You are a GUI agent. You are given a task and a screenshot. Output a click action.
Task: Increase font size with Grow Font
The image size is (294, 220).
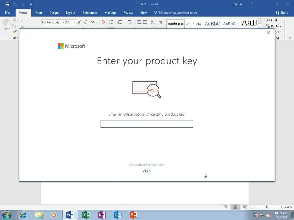[80, 22]
